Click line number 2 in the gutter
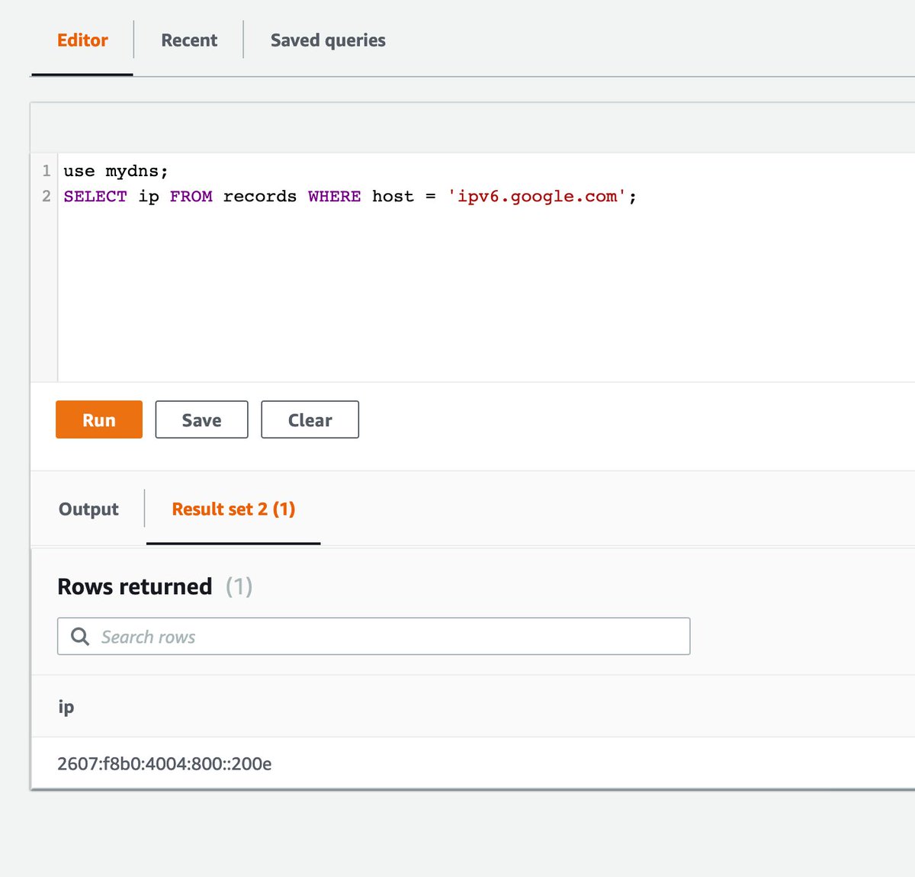 (x=47, y=196)
